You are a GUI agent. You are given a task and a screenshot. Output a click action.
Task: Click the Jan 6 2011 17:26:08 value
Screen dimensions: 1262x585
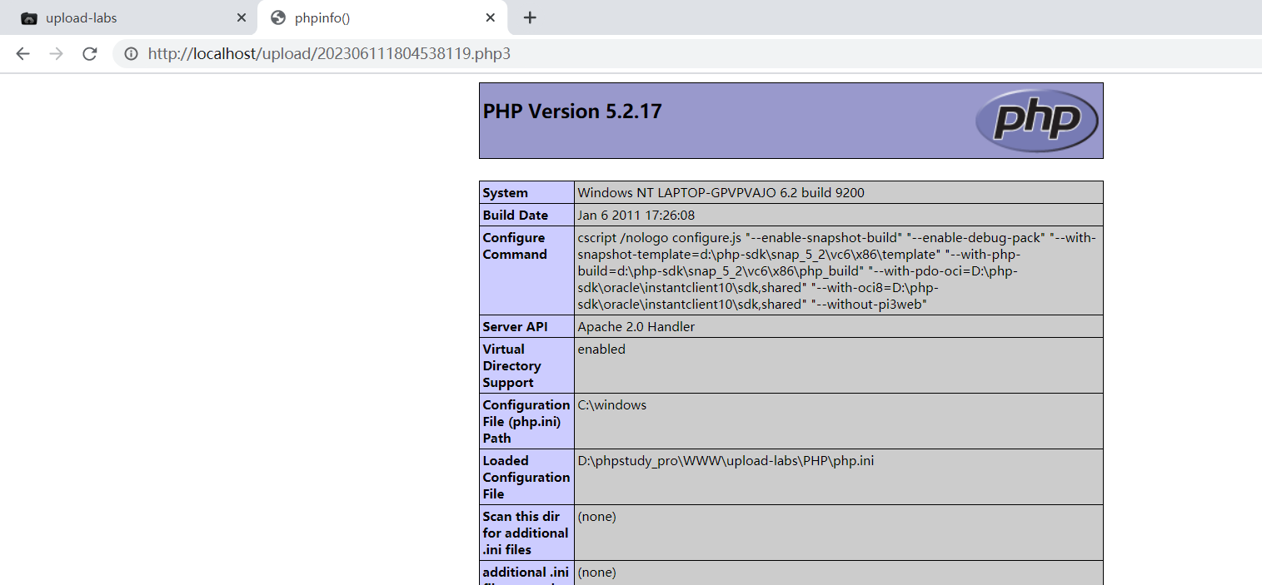click(636, 216)
